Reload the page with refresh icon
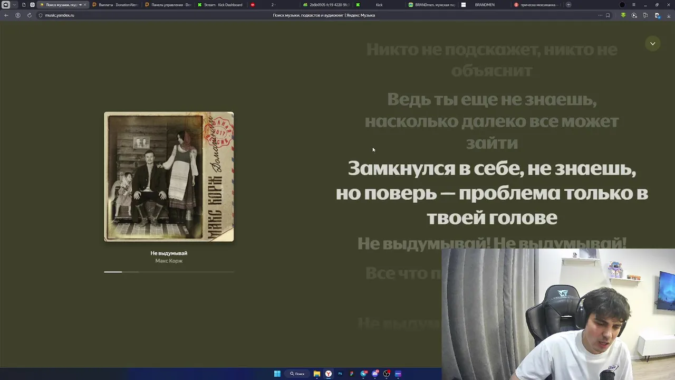675x380 pixels. click(29, 15)
